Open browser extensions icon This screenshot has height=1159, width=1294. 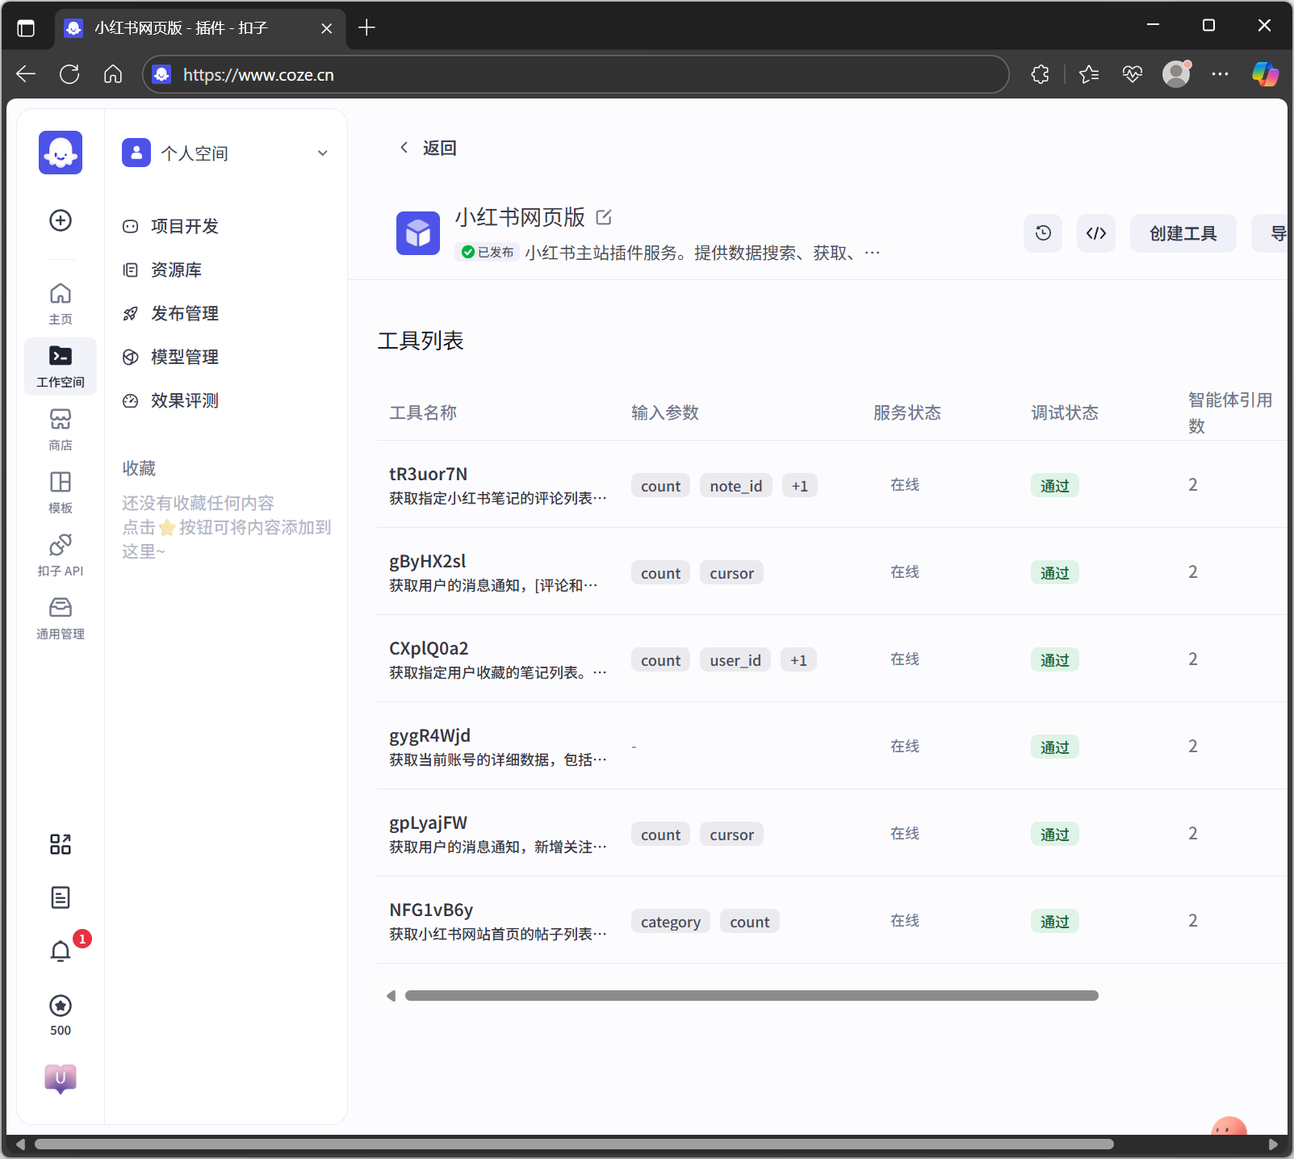[x=1041, y=74]
